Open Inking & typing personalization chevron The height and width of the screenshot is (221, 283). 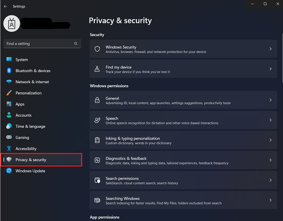coord(270,140)
